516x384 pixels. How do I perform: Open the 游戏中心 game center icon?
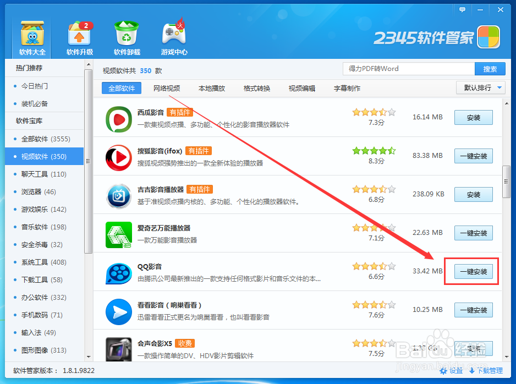(x=174, y=38)
